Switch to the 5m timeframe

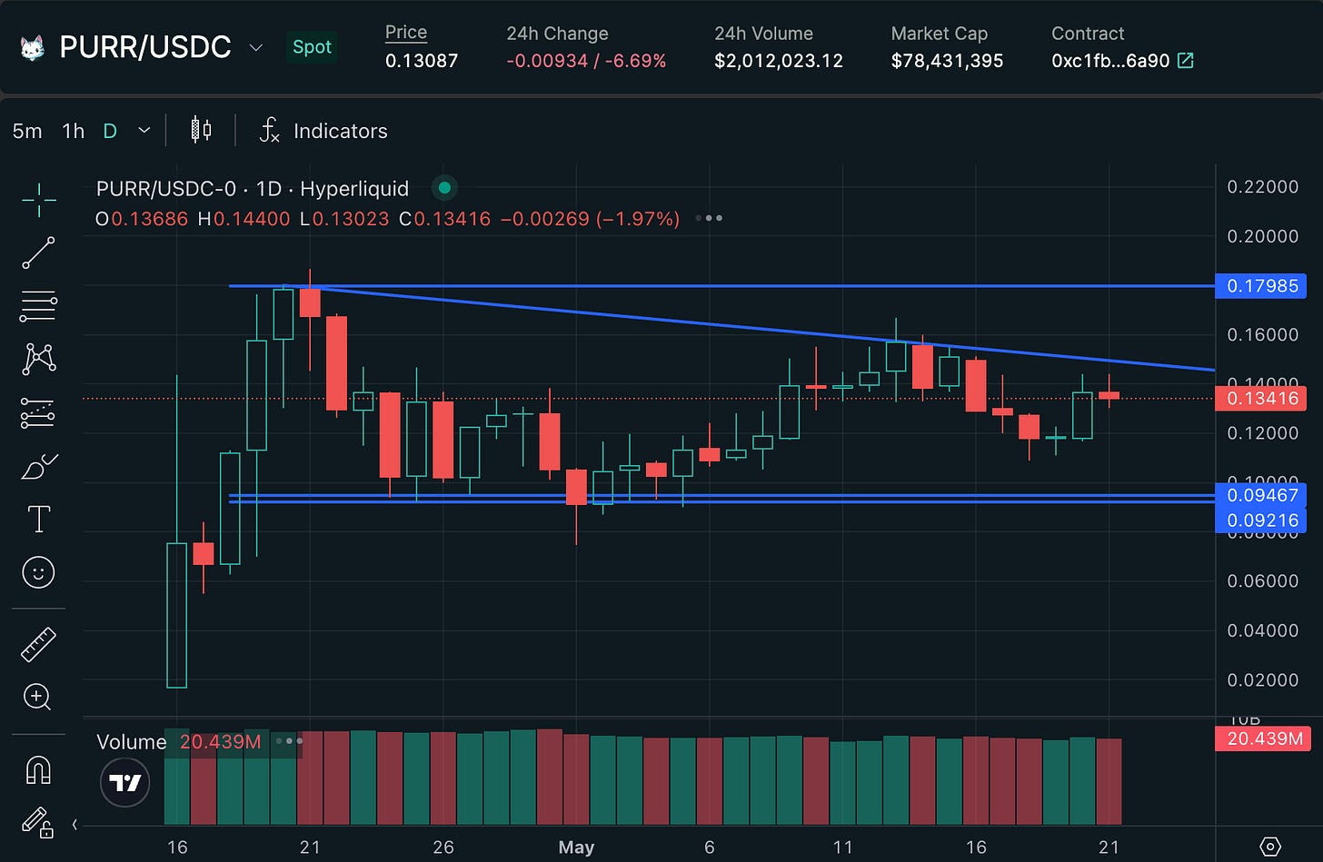(x=27, y=131)
